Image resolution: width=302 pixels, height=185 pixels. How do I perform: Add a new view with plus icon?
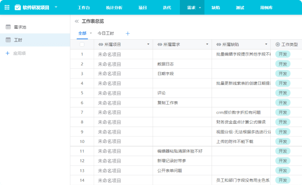point(128,34)
